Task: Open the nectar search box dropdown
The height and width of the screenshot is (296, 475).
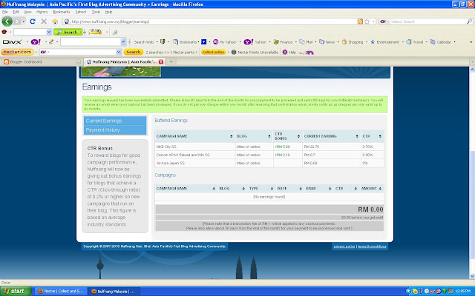Action: (119, 52)
